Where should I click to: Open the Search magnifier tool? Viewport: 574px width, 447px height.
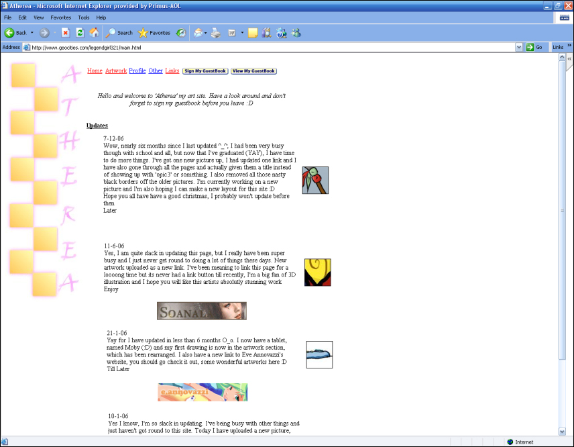[x=119, y=33]
